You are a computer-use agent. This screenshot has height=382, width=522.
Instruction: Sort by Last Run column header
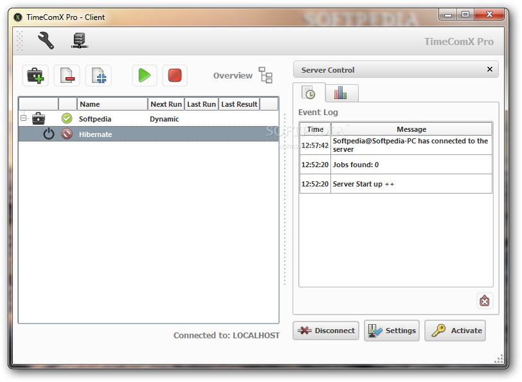coord(201,104)
